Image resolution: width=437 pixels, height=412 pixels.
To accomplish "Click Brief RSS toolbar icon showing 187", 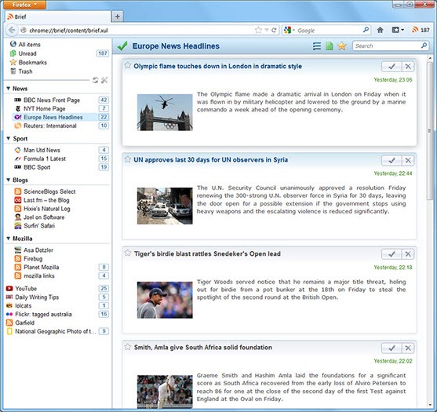I will (x=421, y=30).
